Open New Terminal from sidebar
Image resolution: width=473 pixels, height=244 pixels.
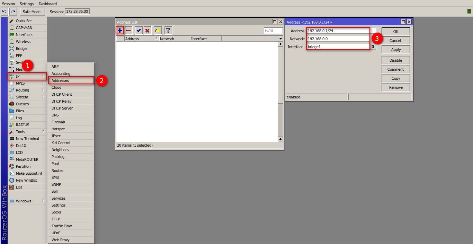point(27,139)
